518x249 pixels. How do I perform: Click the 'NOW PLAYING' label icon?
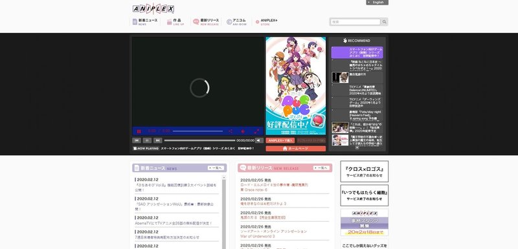[x=146, y=148]
